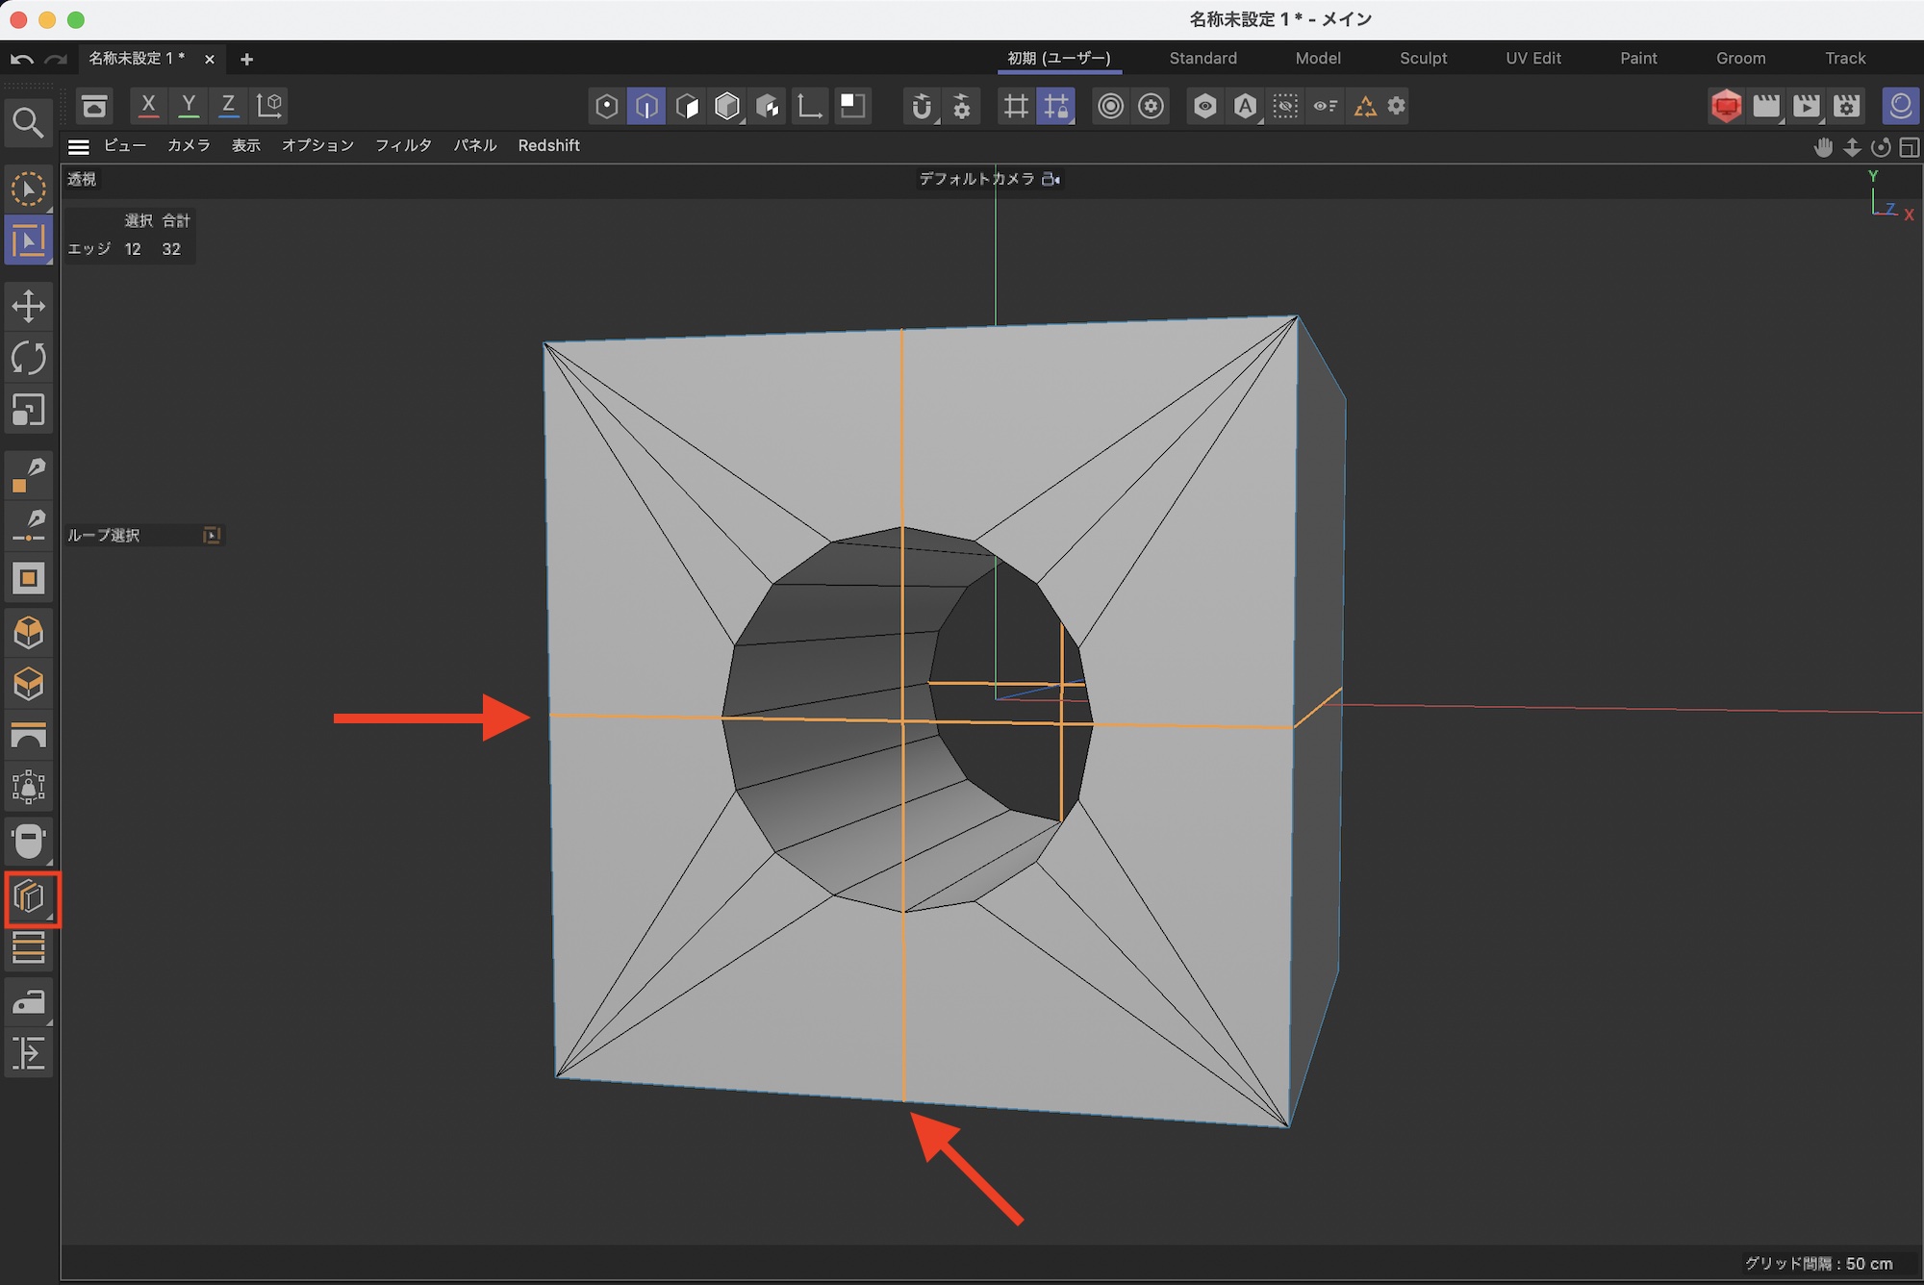Open the viewport hamburger menu

79,146
